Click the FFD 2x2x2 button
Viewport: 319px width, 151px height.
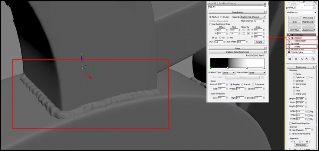tap(308, 18)
